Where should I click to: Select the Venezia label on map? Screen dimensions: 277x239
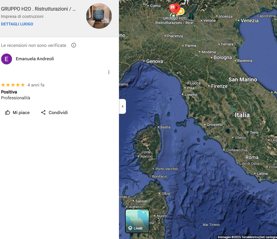[249, 21]
